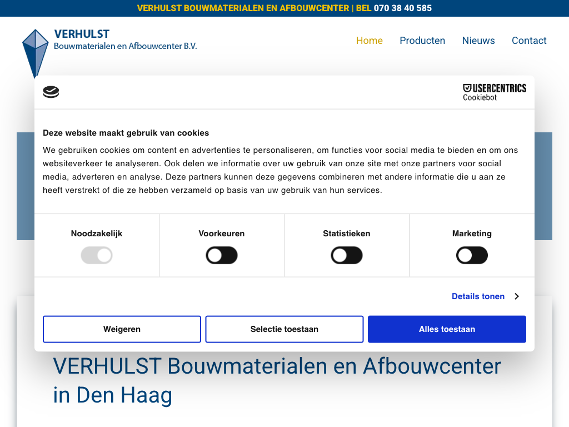Click the top banner text VERHULST BOUWMATERIALEN EN AFBOUWCENTER
569x427 pixels.
coord(243,8)
